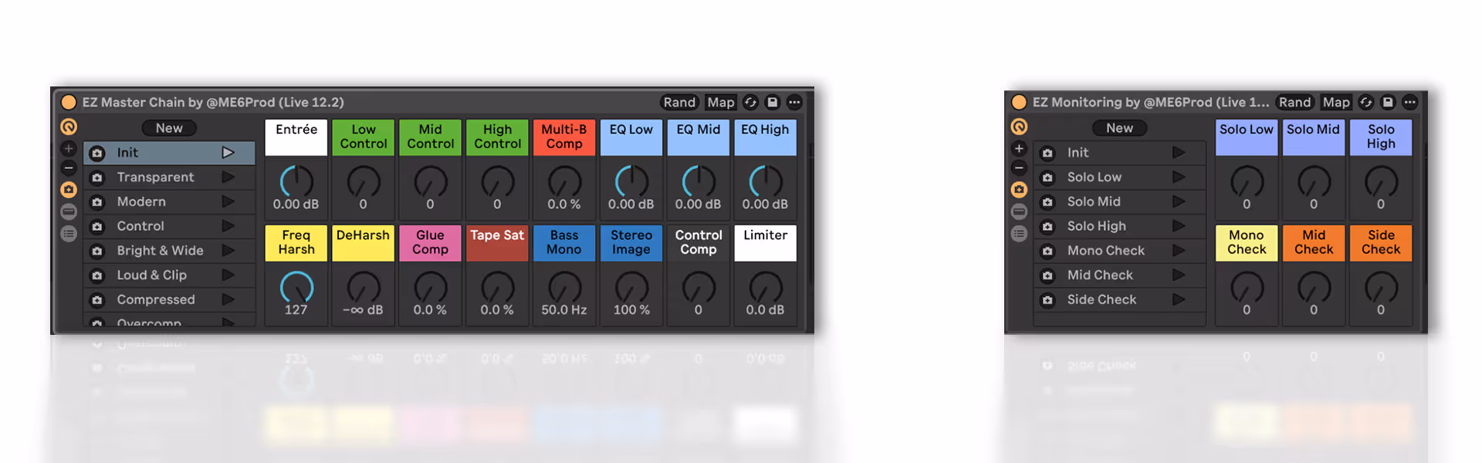This screenshot has width=1482, height=463.
Task: Overwrite Control variation with camera icon
Action: (x=97, y=226)
